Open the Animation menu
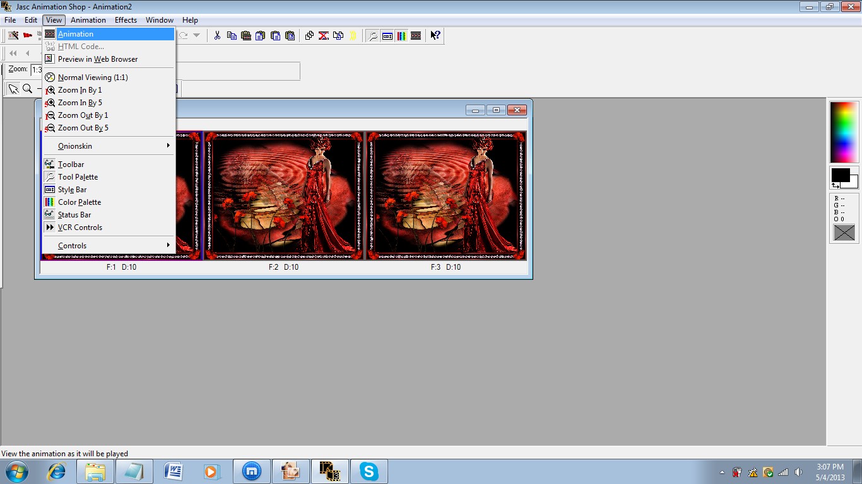 click(x=88, y=20)
